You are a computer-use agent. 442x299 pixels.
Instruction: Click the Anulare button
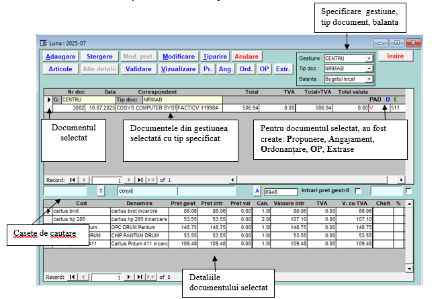click(x=247, y=56)
